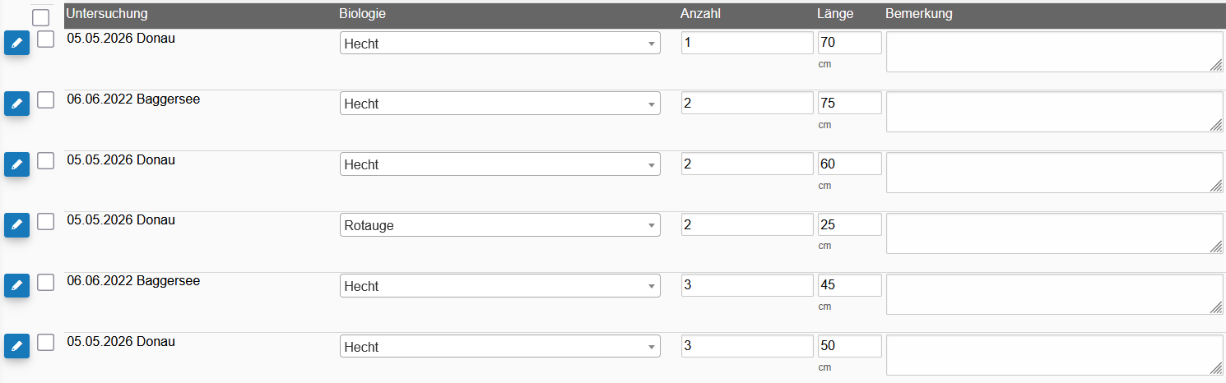Click edit pencil for Hecht 60 cm row
The width and height of the screenshot is (1226, 383).
pyautogui.click(x=16, y=164)
